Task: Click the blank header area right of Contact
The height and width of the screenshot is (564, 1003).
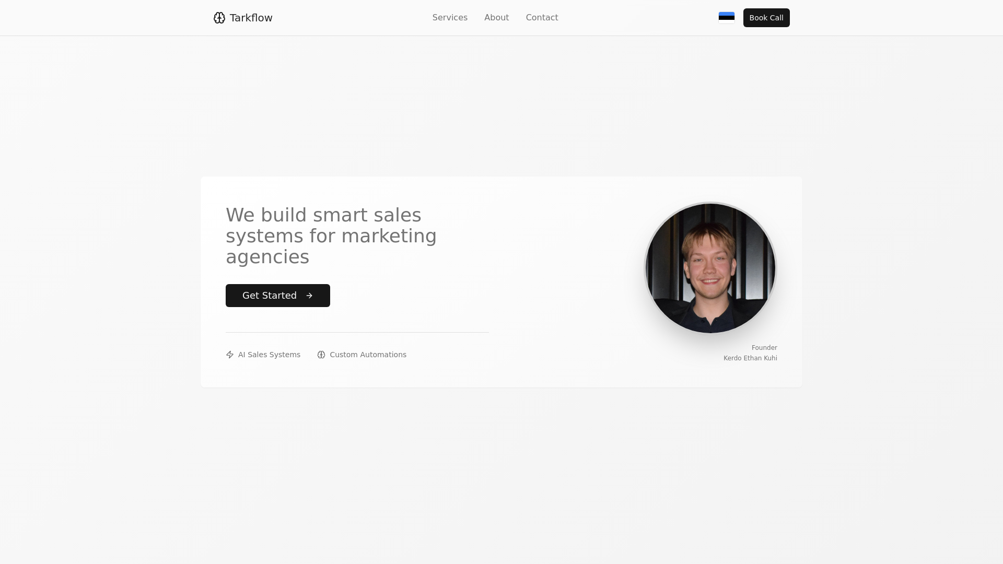Action: 637,18
